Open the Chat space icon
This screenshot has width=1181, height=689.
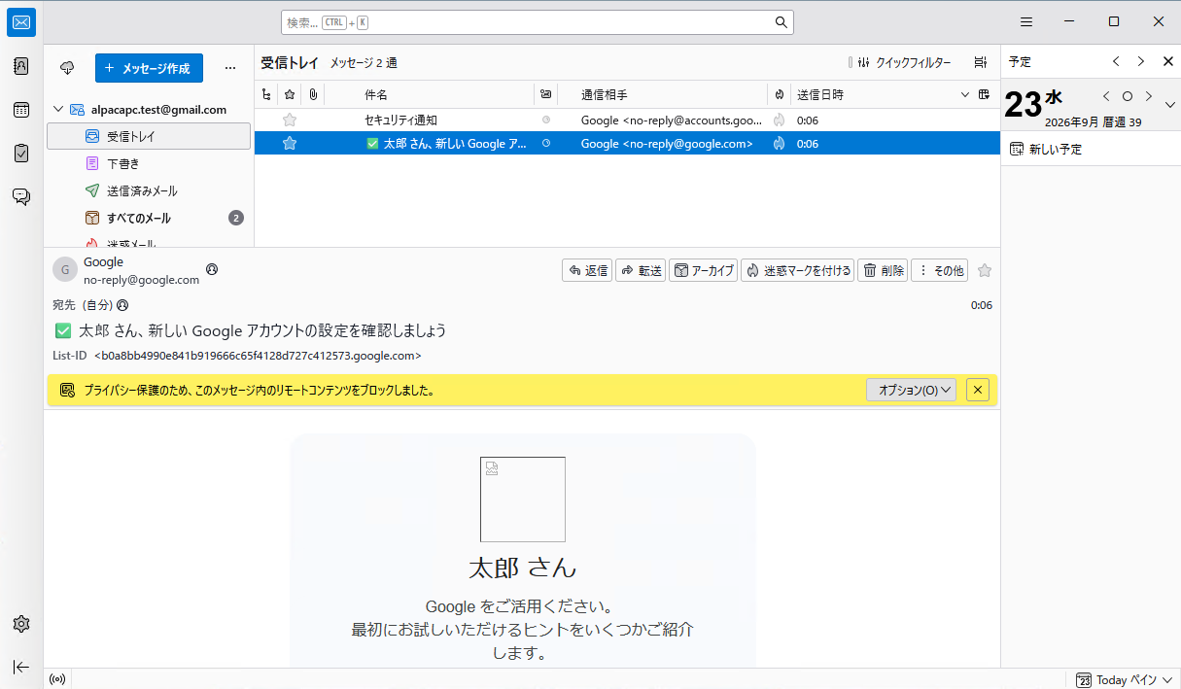point(21,197)
